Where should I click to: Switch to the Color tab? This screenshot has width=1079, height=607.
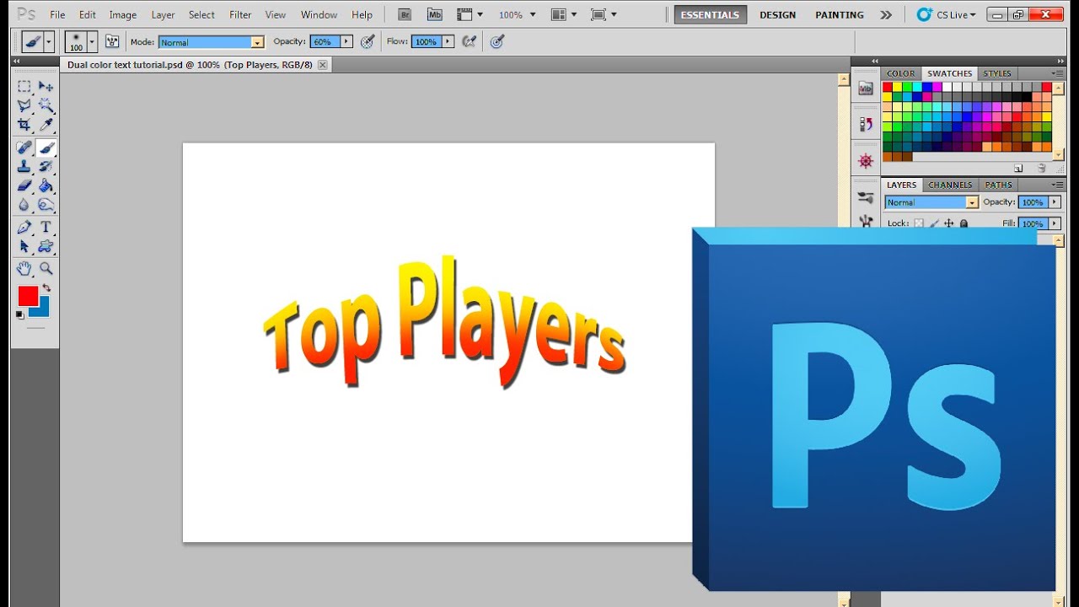(x=900, y=73)
